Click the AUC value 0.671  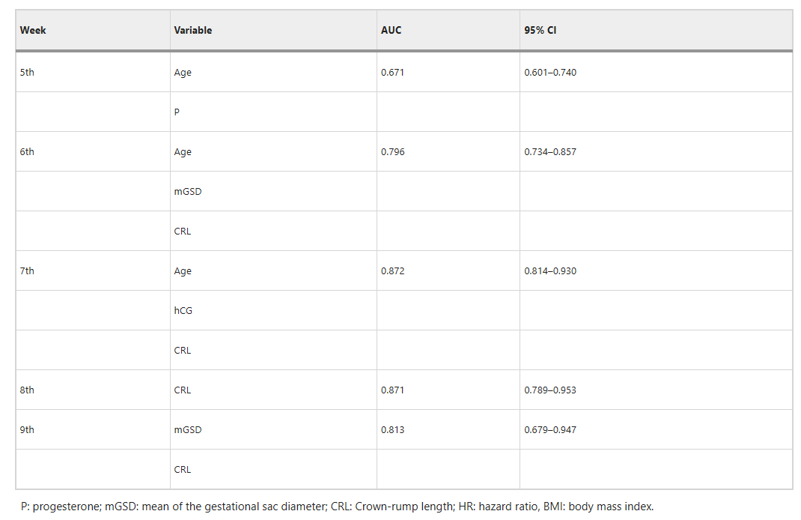coord(392,72)
